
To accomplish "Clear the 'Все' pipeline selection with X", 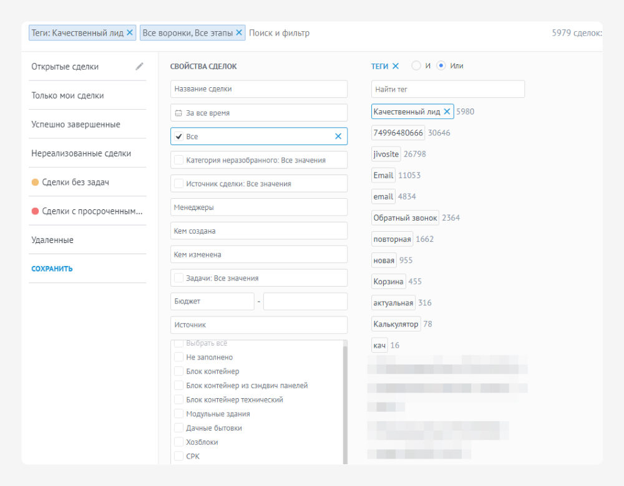I will pos(338,136).
